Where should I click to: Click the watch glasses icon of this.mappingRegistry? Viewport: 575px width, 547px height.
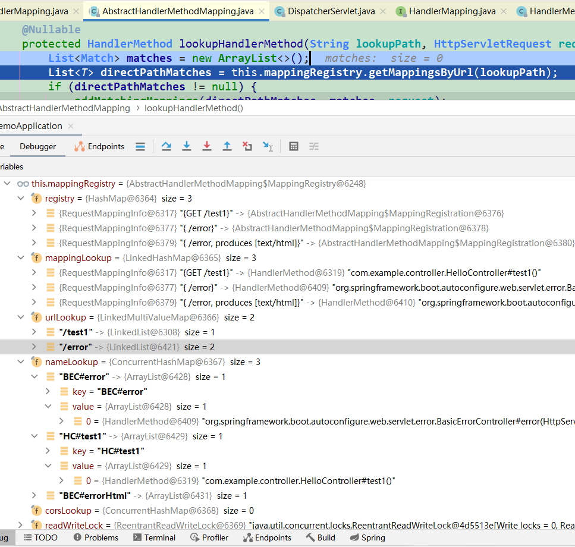click(23, 184)
